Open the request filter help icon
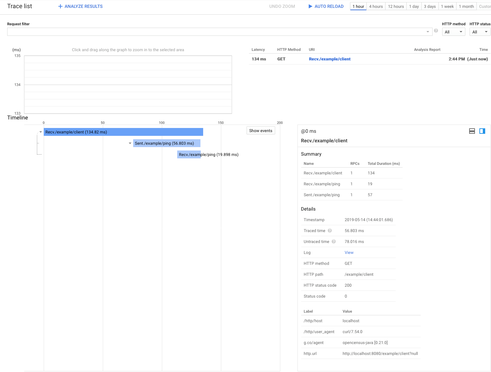Screen dimensions: 491x372 click(436, 31)
